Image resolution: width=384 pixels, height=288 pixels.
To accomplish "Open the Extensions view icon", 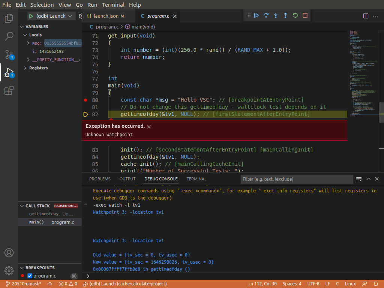I will click(x=9, y=90).
